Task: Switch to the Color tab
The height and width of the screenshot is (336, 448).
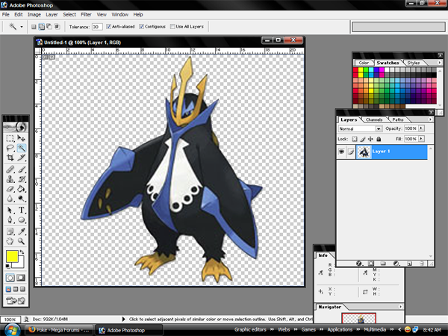Action: pyautogui.click(x=364, y=63)
